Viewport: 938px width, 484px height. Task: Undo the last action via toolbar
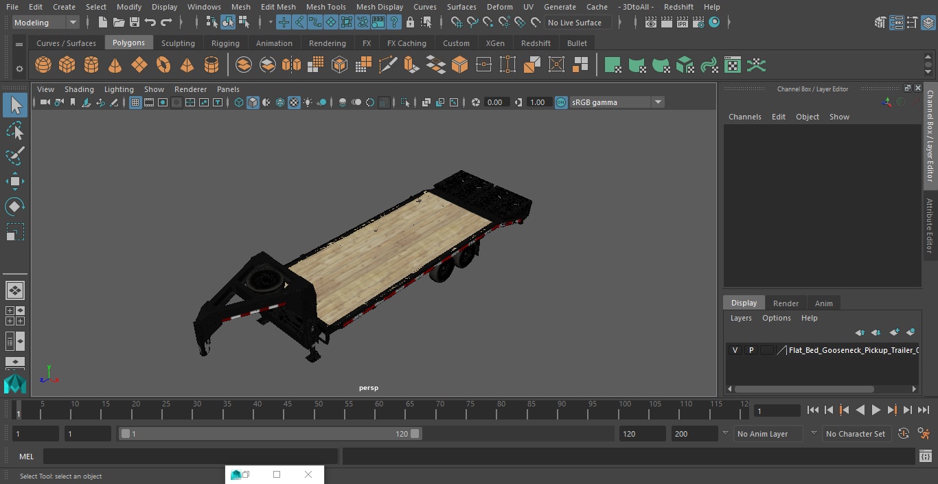coord(150,23)
